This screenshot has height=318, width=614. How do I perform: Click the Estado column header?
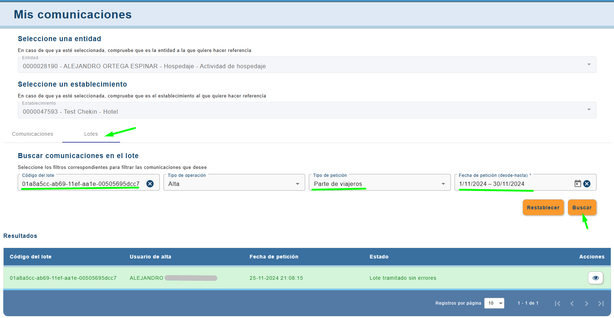point(379,257)
